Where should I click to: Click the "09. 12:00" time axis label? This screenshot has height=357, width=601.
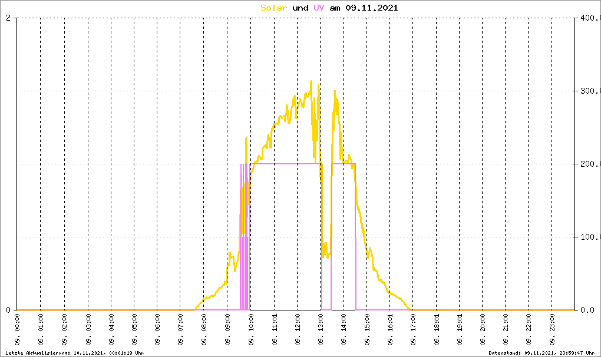coord(298,330)
